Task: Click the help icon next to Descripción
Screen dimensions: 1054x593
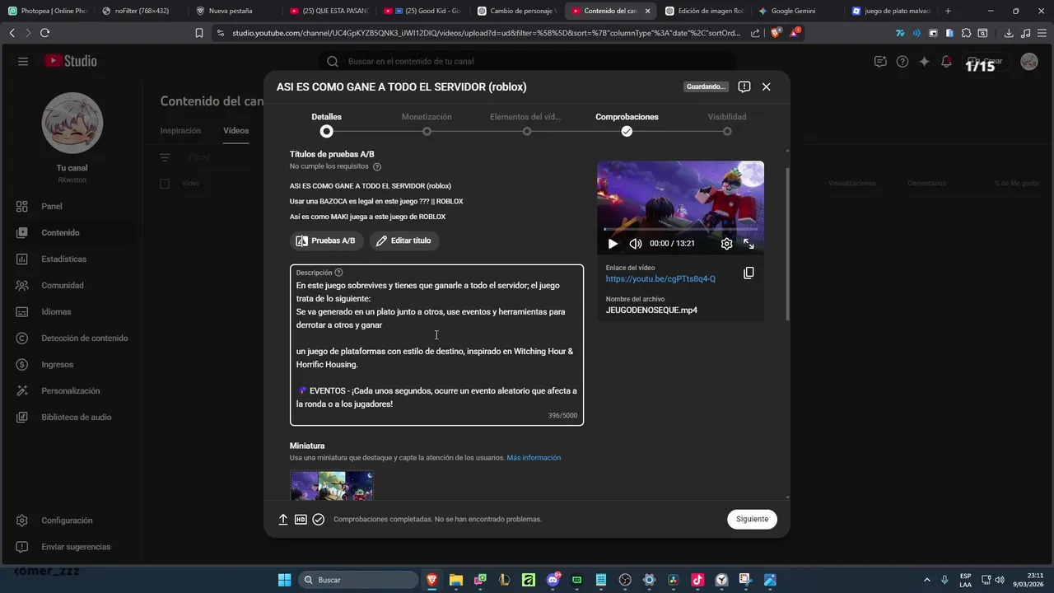Action: [338, 273]
